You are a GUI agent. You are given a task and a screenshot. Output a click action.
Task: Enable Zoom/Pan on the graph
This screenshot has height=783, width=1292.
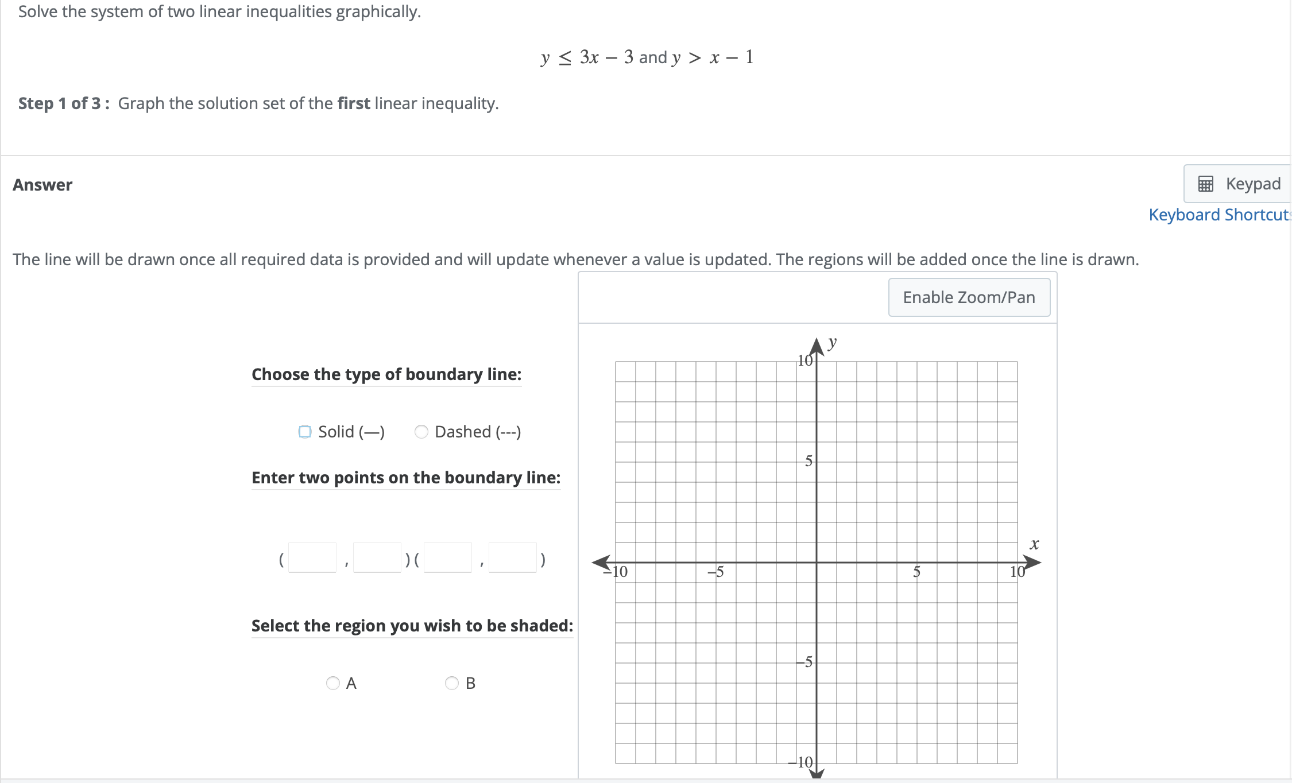coord(969,297)
